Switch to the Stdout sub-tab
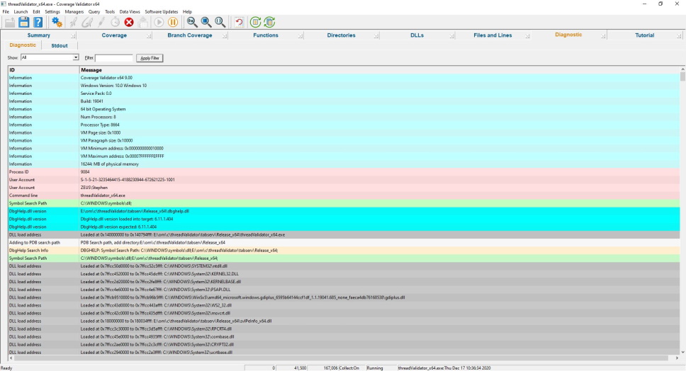 [60, 45]
